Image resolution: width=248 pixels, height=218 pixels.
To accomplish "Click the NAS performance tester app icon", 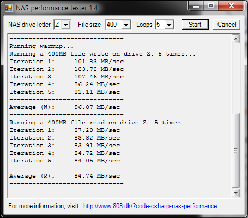I will click(x=9, y=8).
